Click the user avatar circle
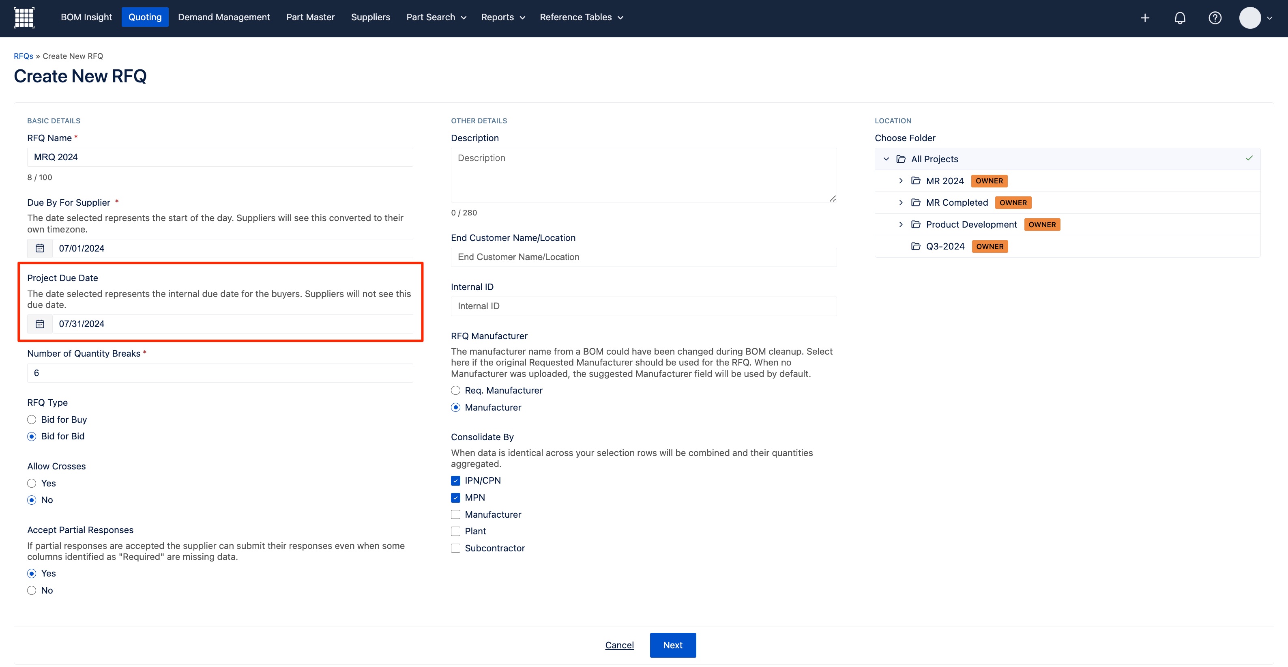 click(1249, 18)
